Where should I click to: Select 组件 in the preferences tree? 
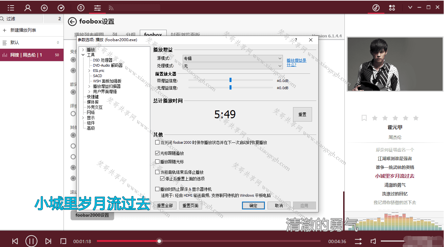point(91,123)
